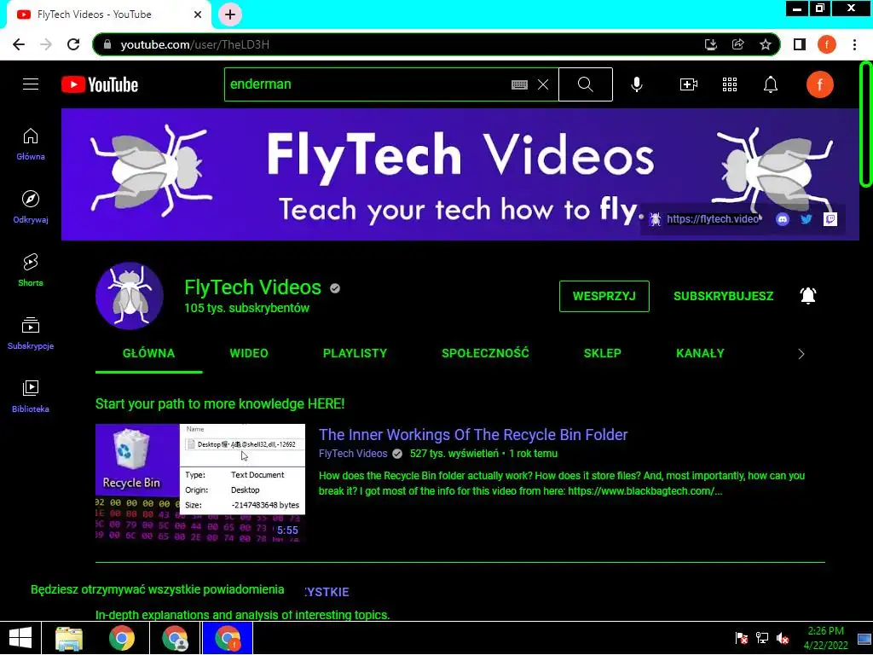Open the FlyTech Videos name under the video title
Viewport: 873px width, 655px height.
353,454
